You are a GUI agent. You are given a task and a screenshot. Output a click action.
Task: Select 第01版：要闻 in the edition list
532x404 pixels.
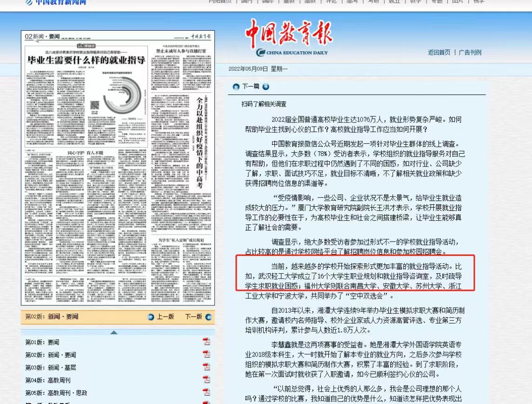pyautogui.click(x=42, y=342)
